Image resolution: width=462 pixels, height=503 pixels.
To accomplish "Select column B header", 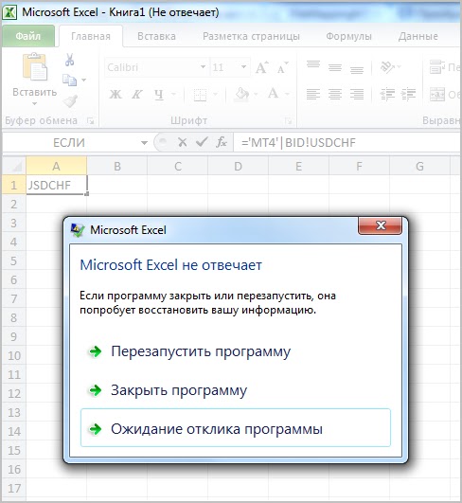I will click(x=117, y=166).
